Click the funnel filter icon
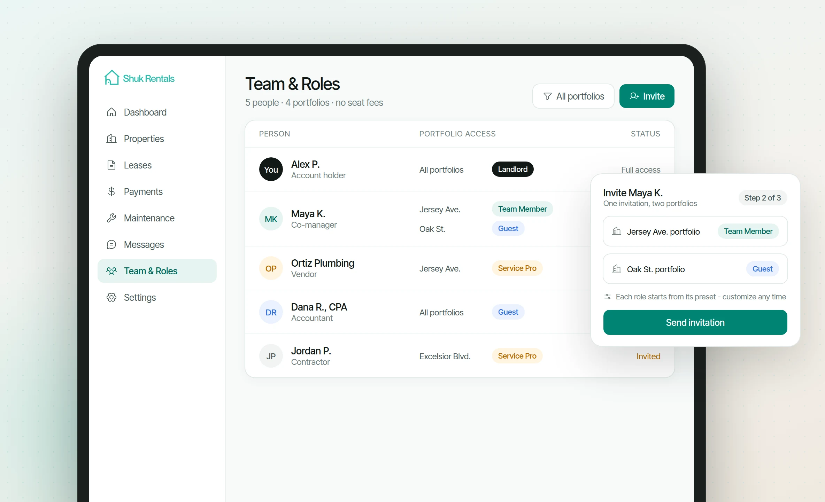Viewport: 825px width, 502px height. point(547,96)
